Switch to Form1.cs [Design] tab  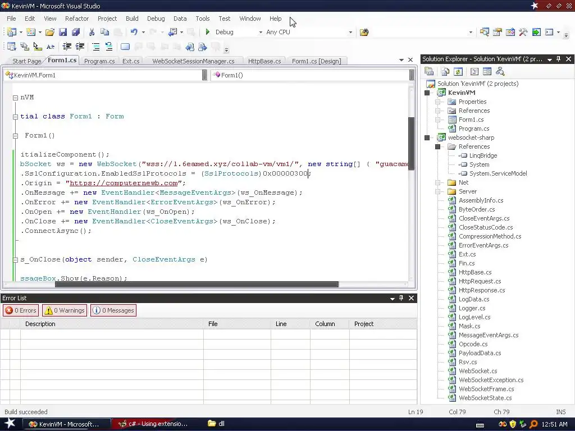pos(317,61)
